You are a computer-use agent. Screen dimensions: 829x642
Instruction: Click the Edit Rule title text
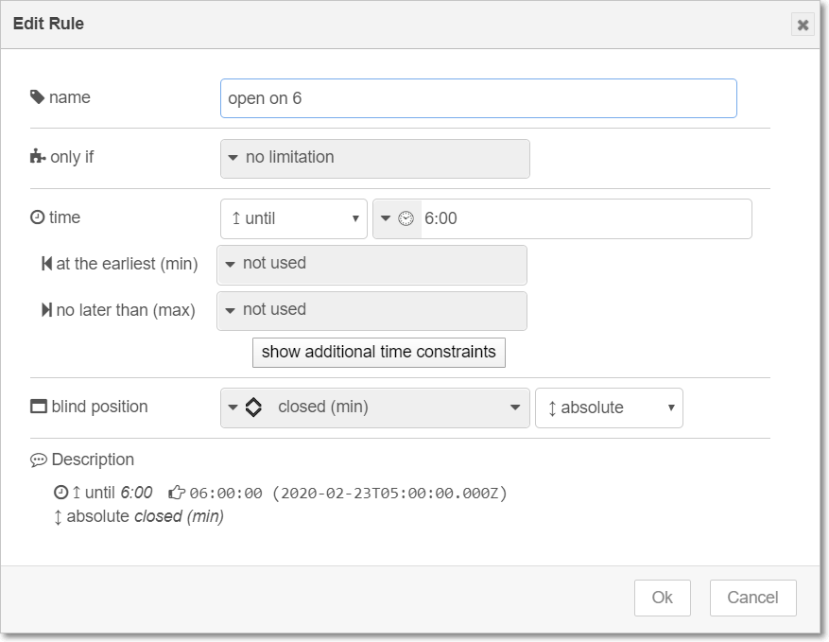[48, 24]
